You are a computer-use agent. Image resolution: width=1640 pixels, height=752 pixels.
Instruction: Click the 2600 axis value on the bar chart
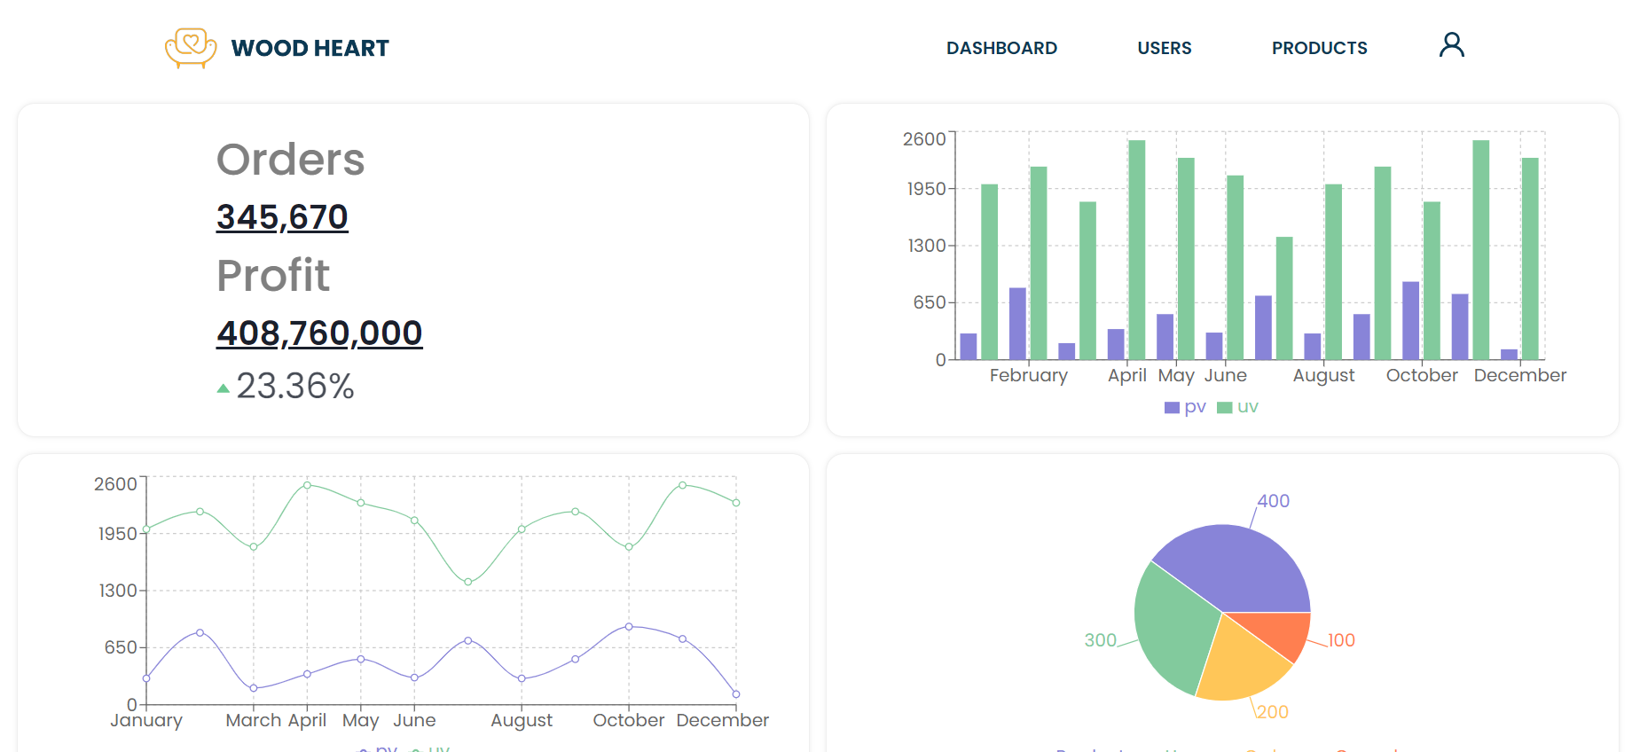[x=924, y=139]
